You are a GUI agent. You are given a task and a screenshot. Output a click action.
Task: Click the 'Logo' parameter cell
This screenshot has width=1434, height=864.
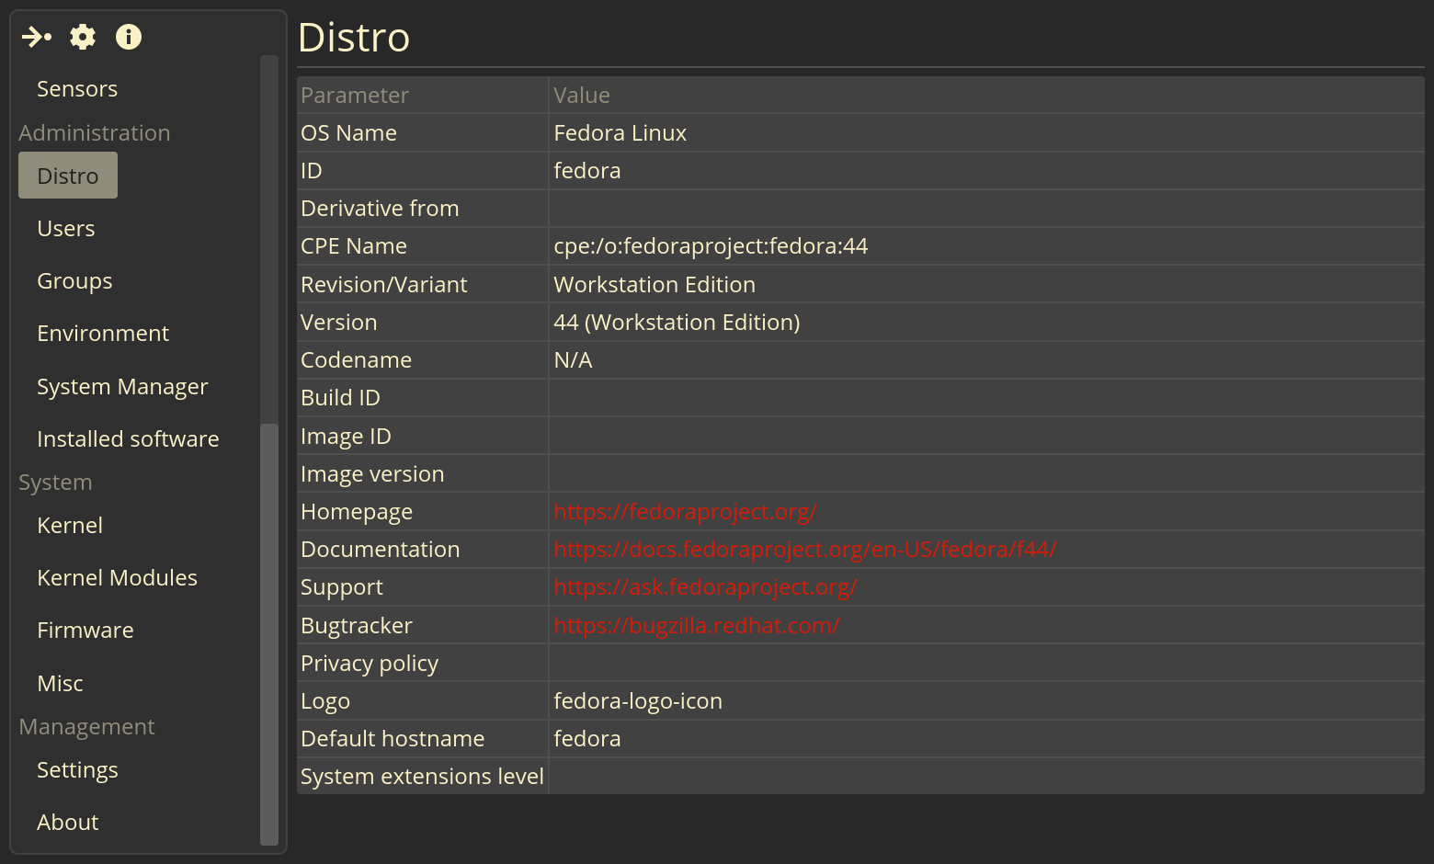[x=423, y=701]
